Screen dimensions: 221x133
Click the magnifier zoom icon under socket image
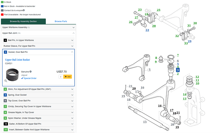(6, 81)
